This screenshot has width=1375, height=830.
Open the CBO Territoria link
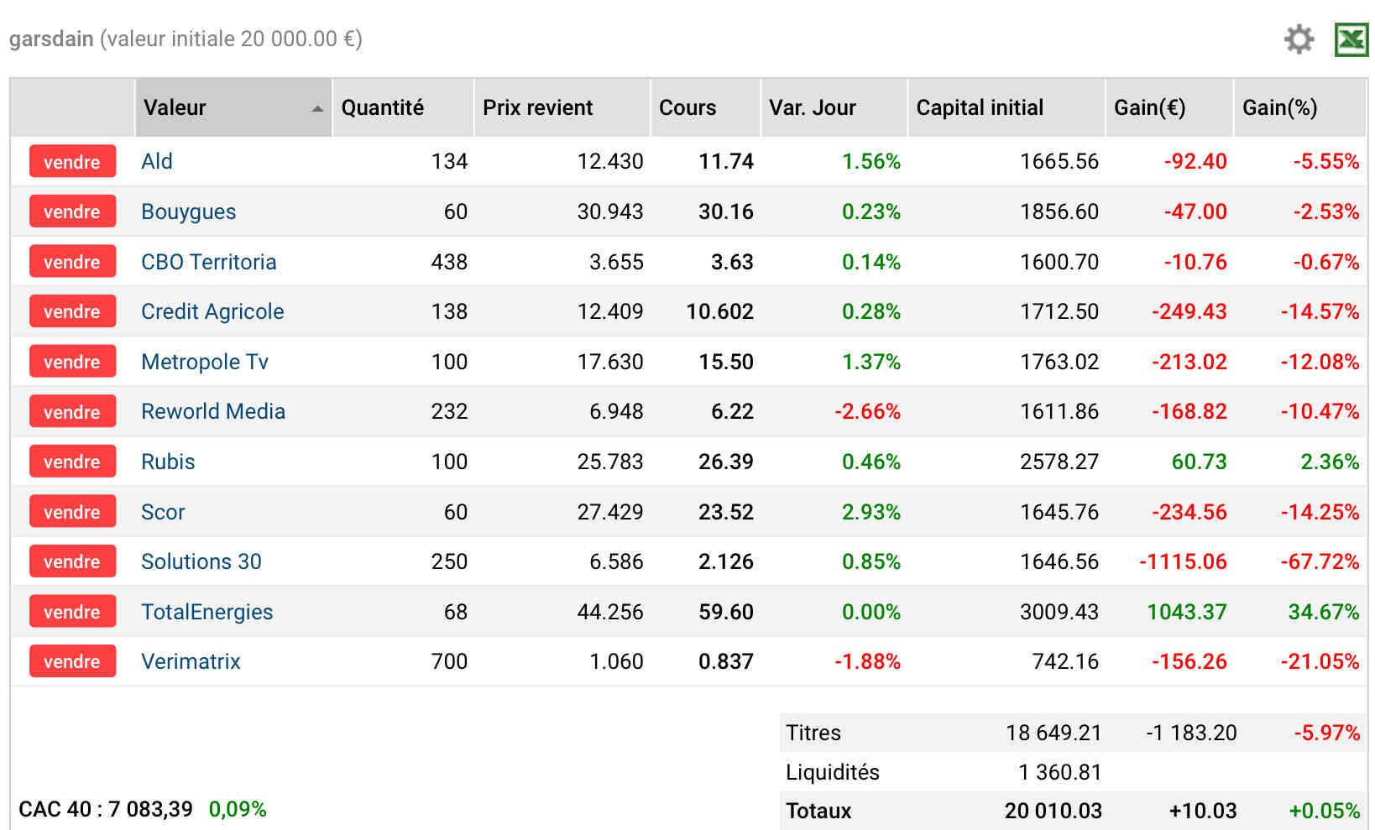point(208,262)
